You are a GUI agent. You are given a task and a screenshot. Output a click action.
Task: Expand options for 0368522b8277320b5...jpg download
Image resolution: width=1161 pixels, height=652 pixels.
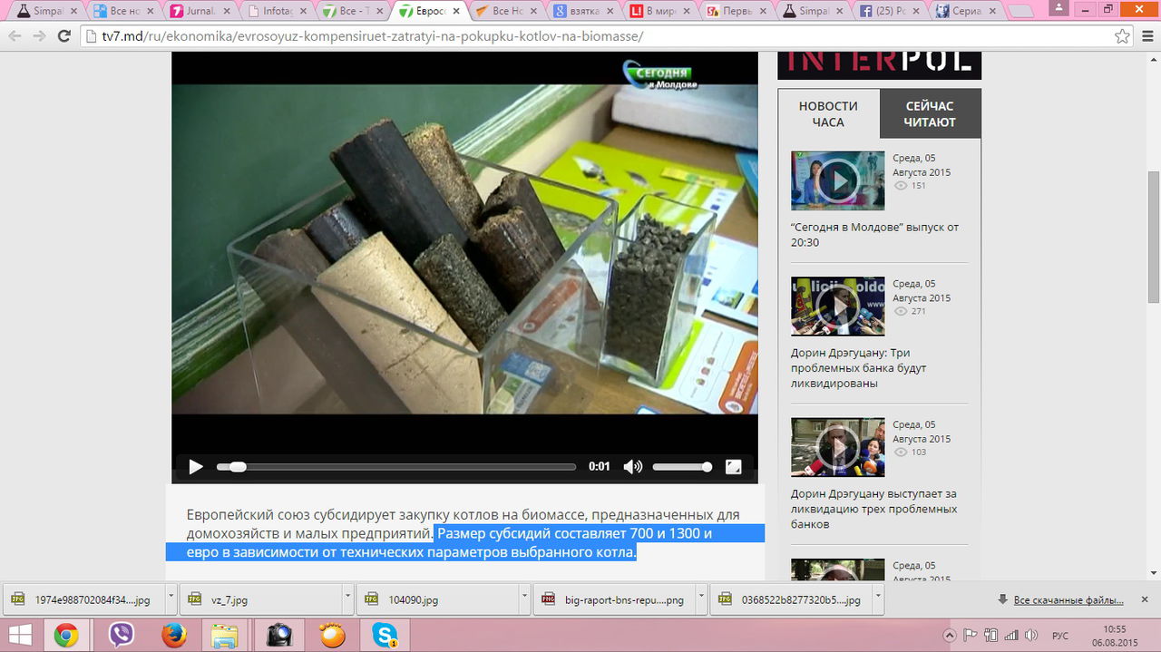878,599
